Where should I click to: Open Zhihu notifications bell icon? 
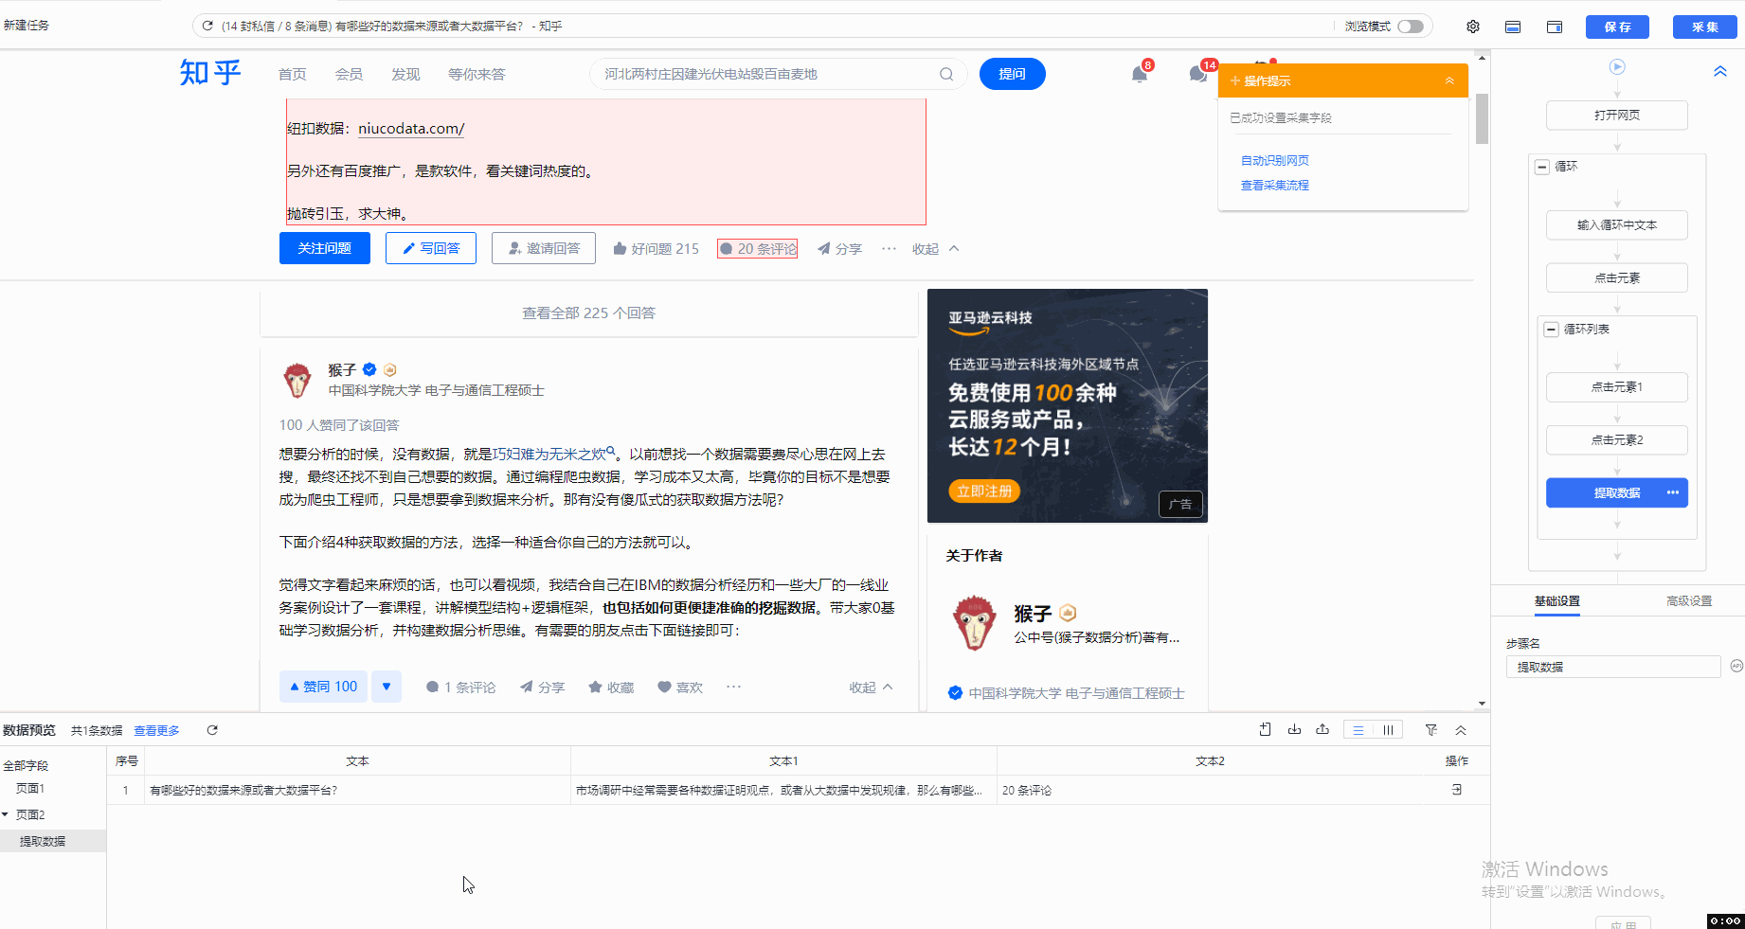click(1140, 74)
